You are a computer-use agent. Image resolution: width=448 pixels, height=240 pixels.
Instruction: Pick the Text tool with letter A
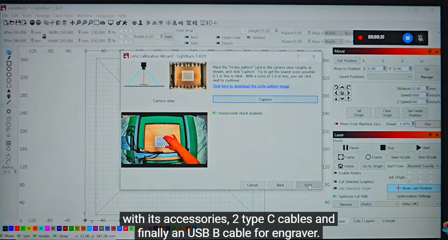click(x=9, y=91)
